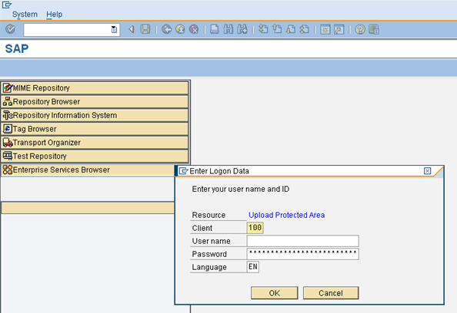Click the Find Next binoculars icon

(242, 29)
